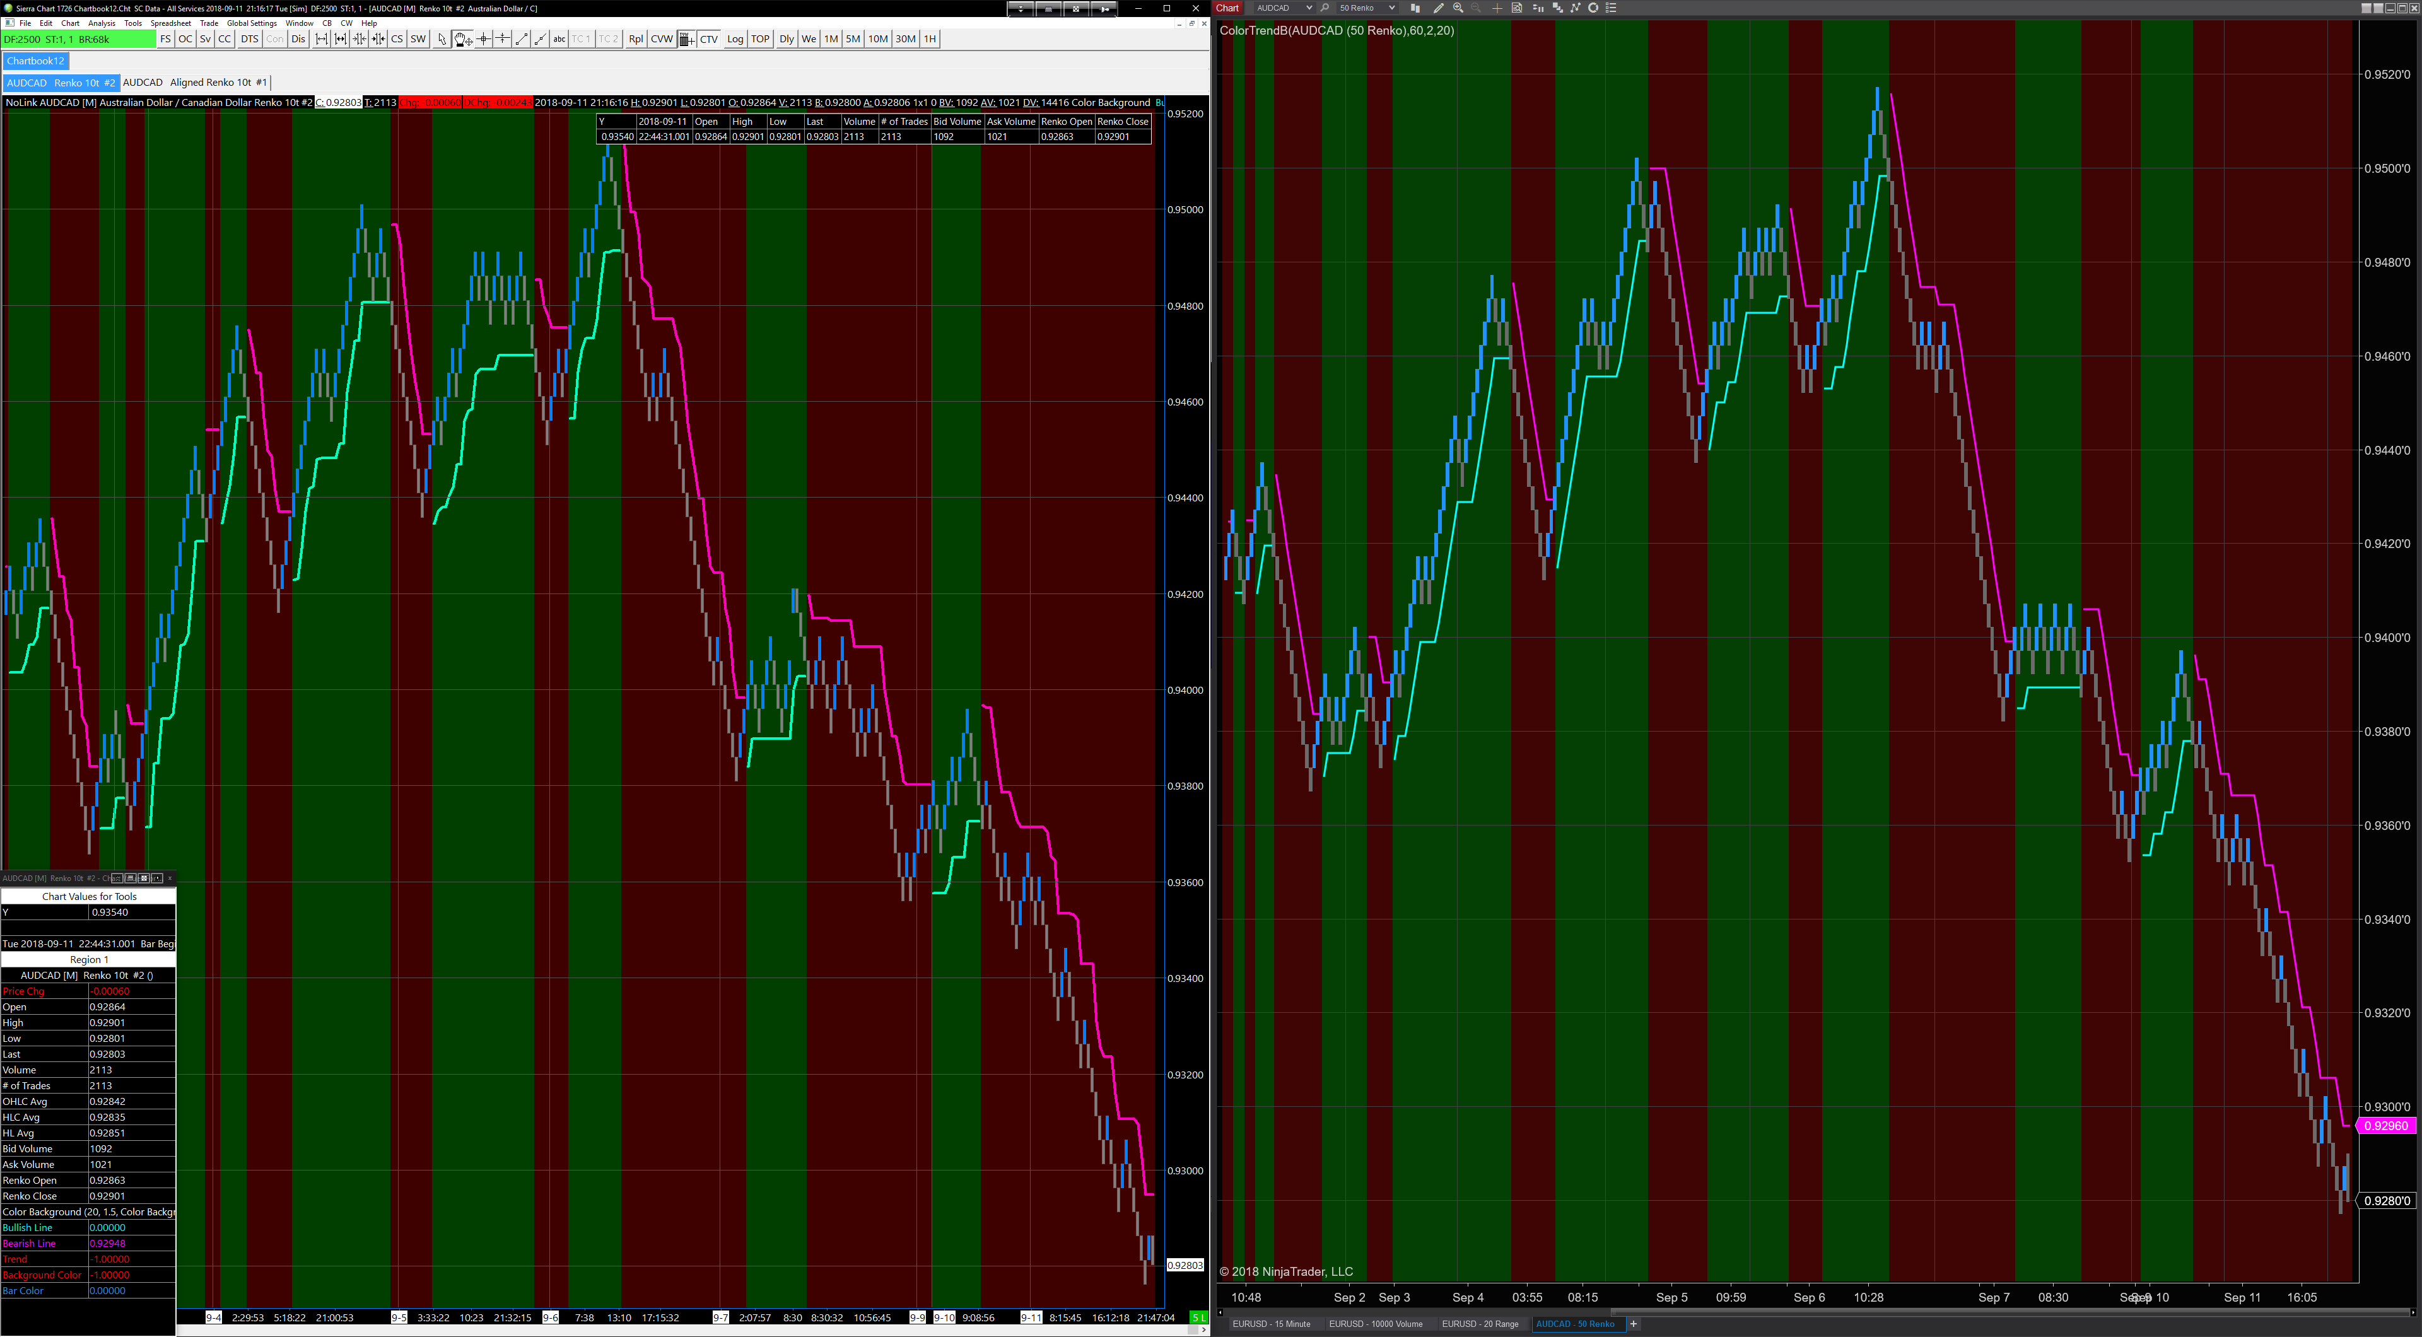
Task: Toggle Log scale button
Action: click(x=735, y=38)
